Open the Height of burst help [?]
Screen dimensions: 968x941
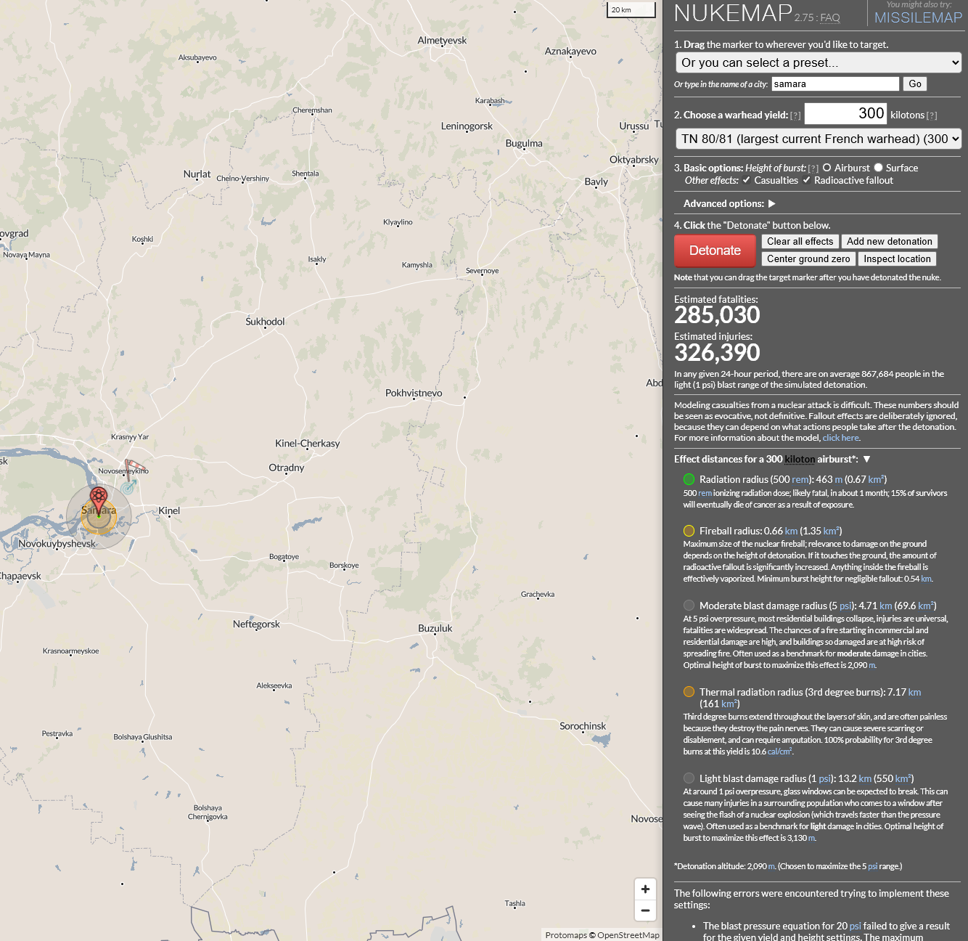click(813, 168)
